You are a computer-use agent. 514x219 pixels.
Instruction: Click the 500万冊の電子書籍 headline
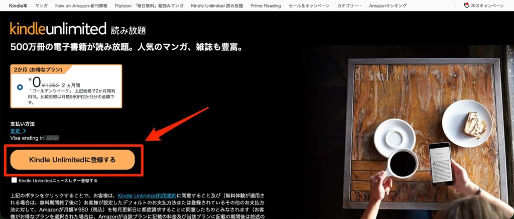pyautogui.click(x=126, y=48)
